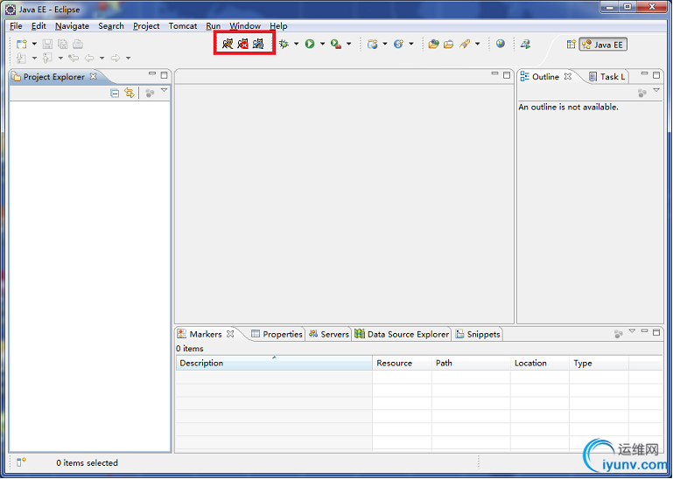Click the Save All icon
The height and width of the screenshot is (479, 673).
coord(63,44)
